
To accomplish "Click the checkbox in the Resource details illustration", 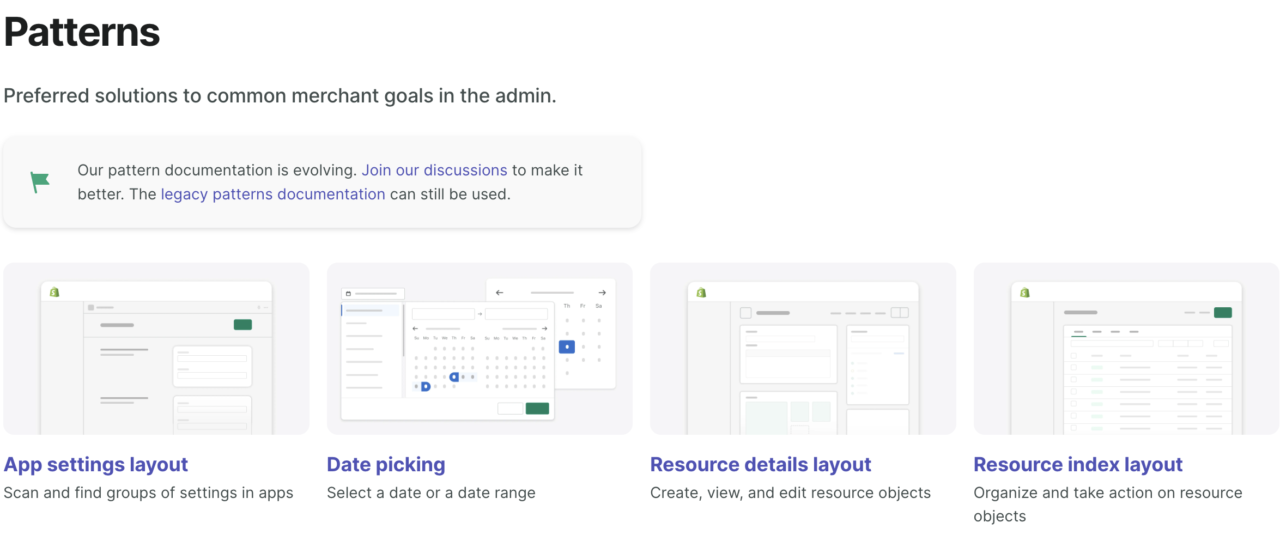I will pos(746,313).
